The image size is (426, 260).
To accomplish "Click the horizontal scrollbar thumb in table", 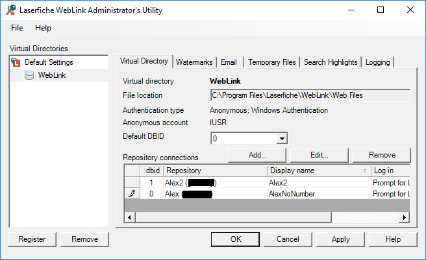I will pos(233,217).
